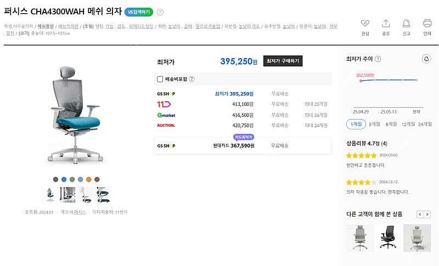The width and height of the screenshot is (439, 266).
Task: Click the 관심 heart icon
Action: pos(365,23)
